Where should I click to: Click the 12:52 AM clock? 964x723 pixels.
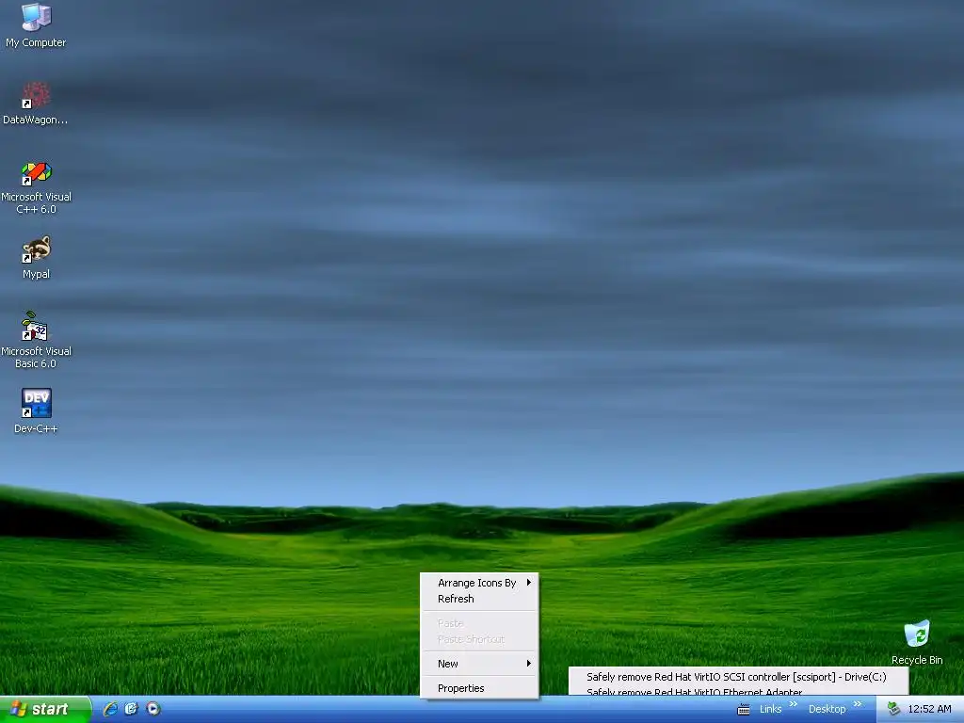(x=929, y=710)
